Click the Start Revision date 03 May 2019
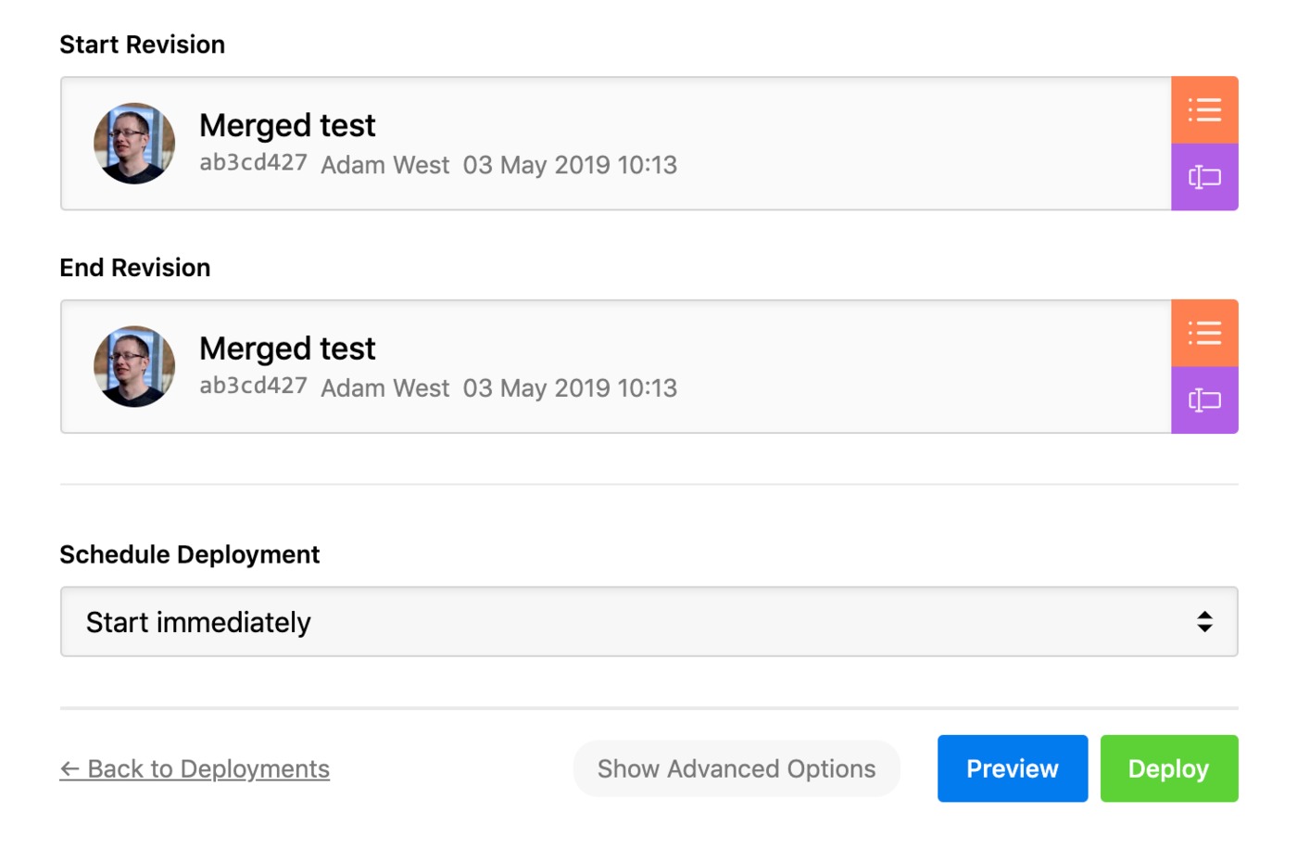 click(x=536, y=165)
